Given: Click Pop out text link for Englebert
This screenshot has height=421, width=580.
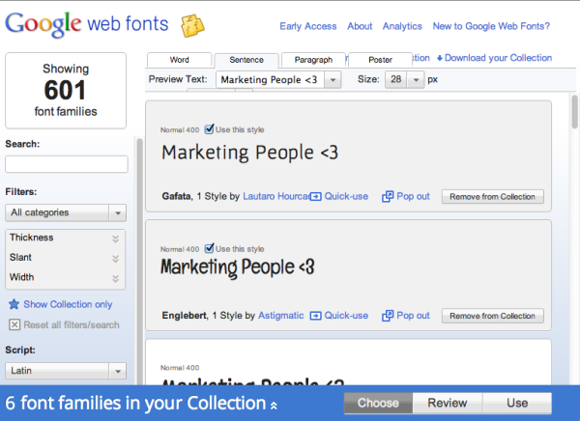Looking at the screenshot, I should 413,316.
